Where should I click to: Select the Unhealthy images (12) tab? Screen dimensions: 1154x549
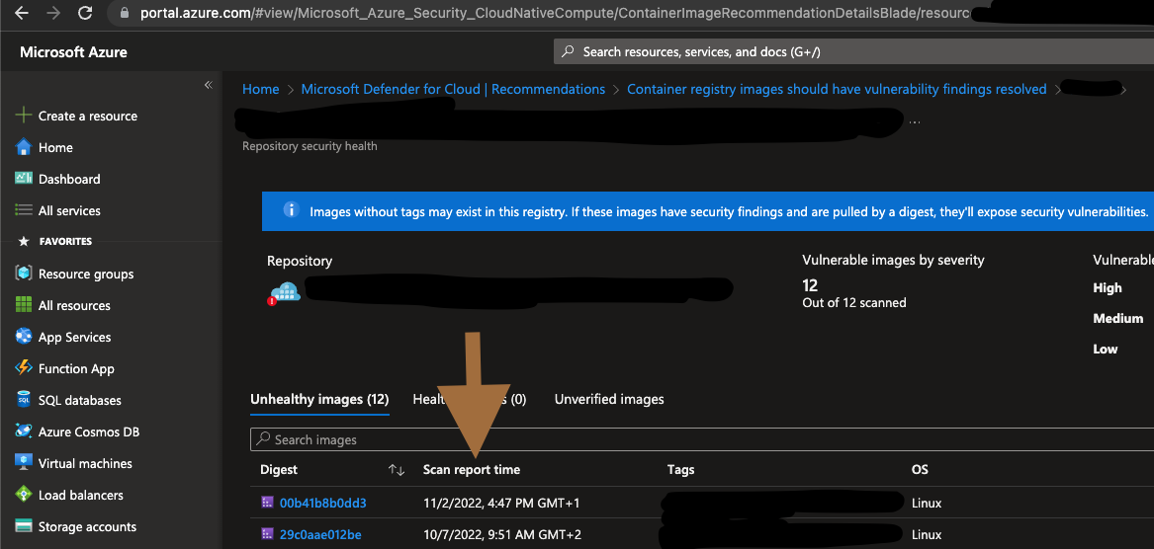click(319, 399)
